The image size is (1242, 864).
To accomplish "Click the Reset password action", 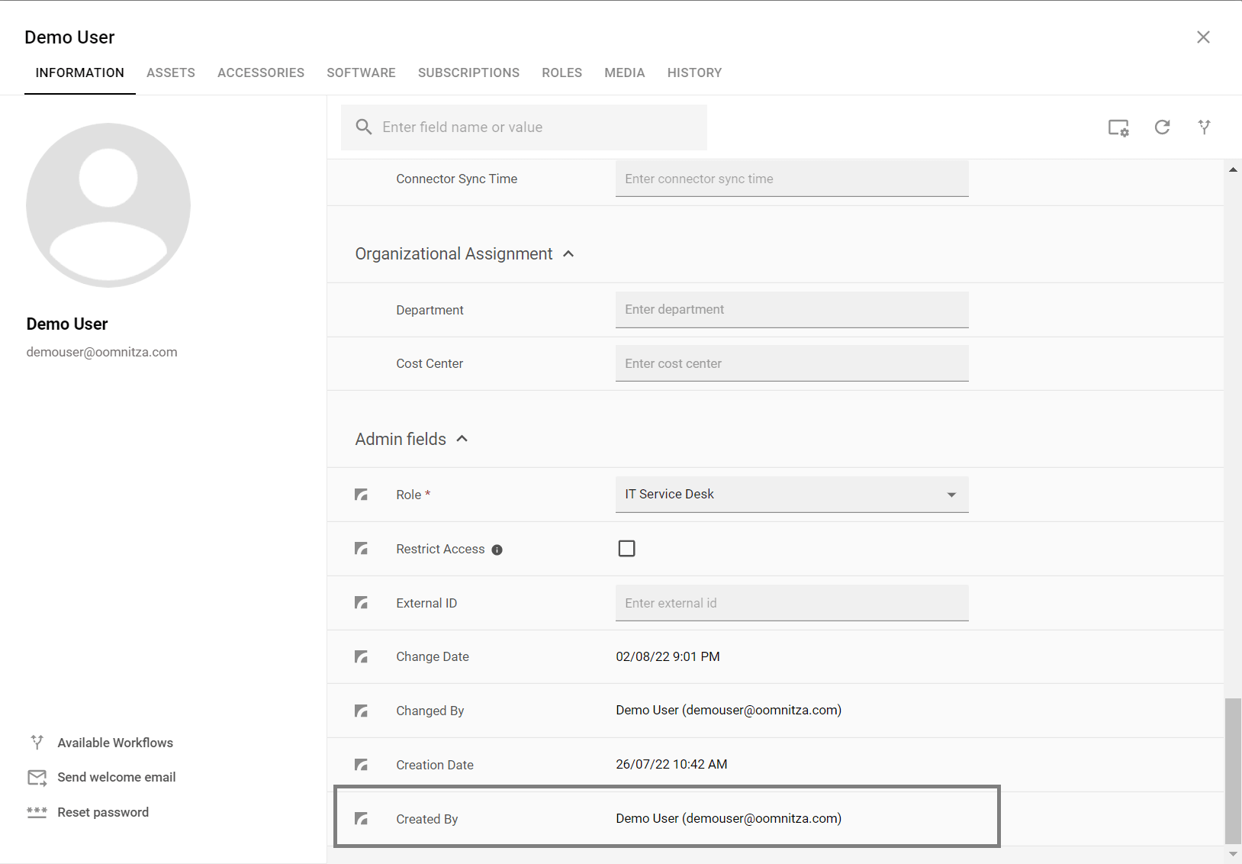I will tap(103, 812).
